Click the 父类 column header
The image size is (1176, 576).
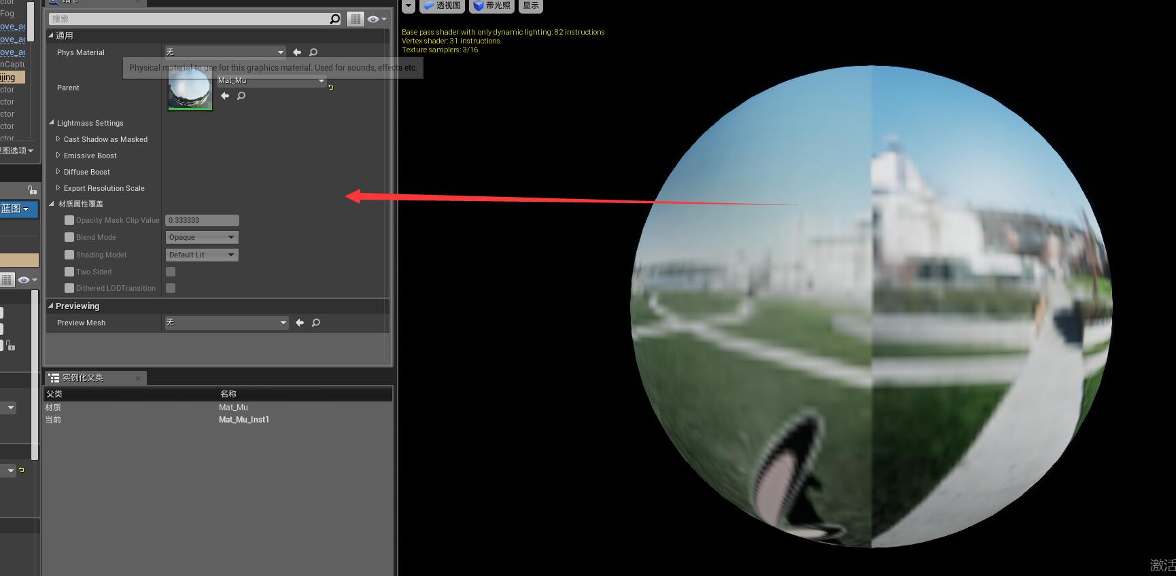point(131,394)
